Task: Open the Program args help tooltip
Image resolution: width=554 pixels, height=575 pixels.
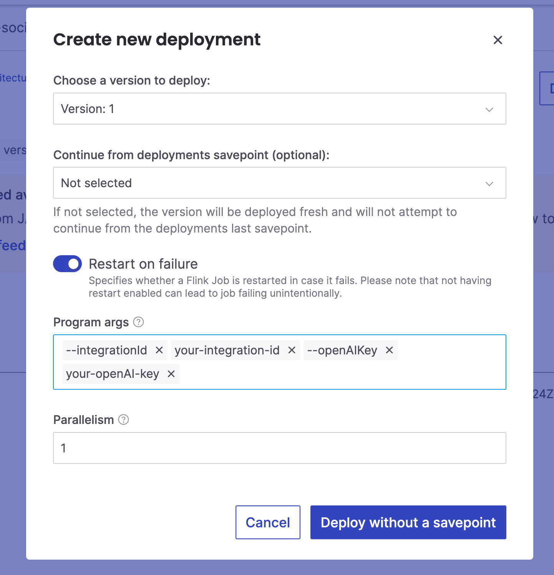Action: click(138, 322)
